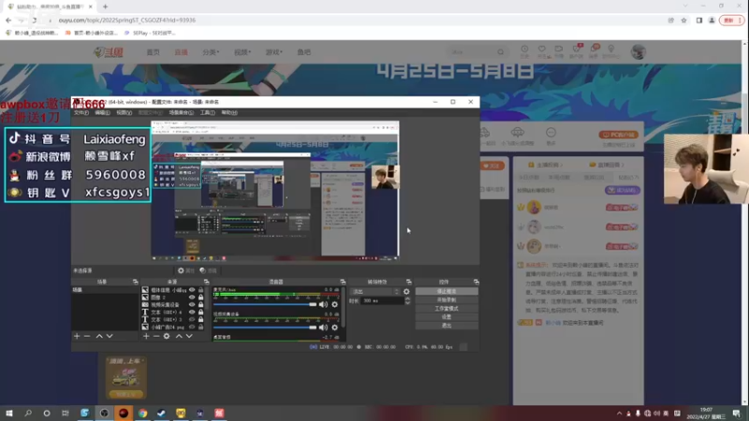Screen dimensions: 749x421
Task: Increase the transition duration stepper
Action: (407, 298)
